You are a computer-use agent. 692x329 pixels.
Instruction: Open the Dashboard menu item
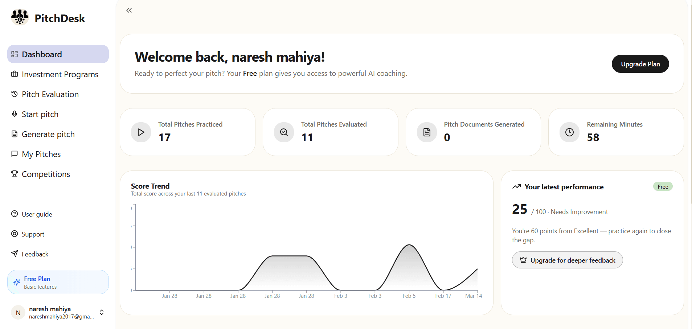click(x=58, y=54)
